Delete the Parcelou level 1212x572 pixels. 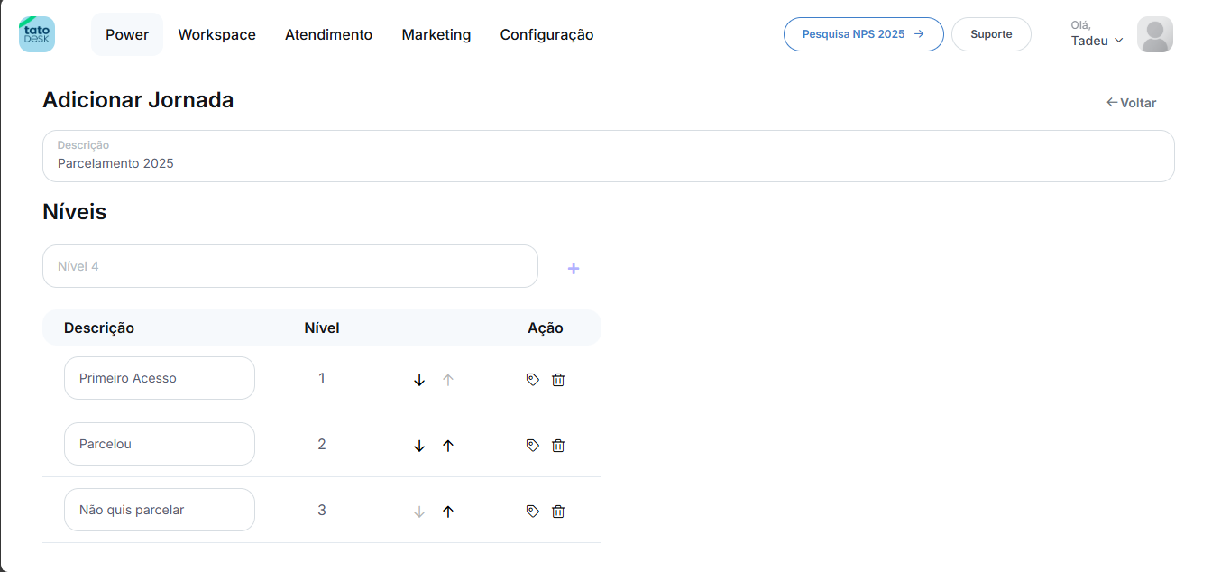click(x=558, y=446)
